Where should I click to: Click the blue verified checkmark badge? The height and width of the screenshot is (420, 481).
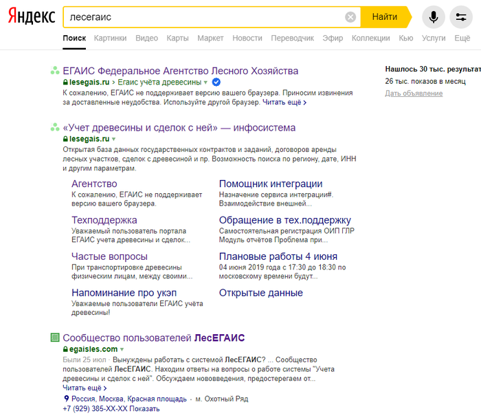click(x=216, y=82)
